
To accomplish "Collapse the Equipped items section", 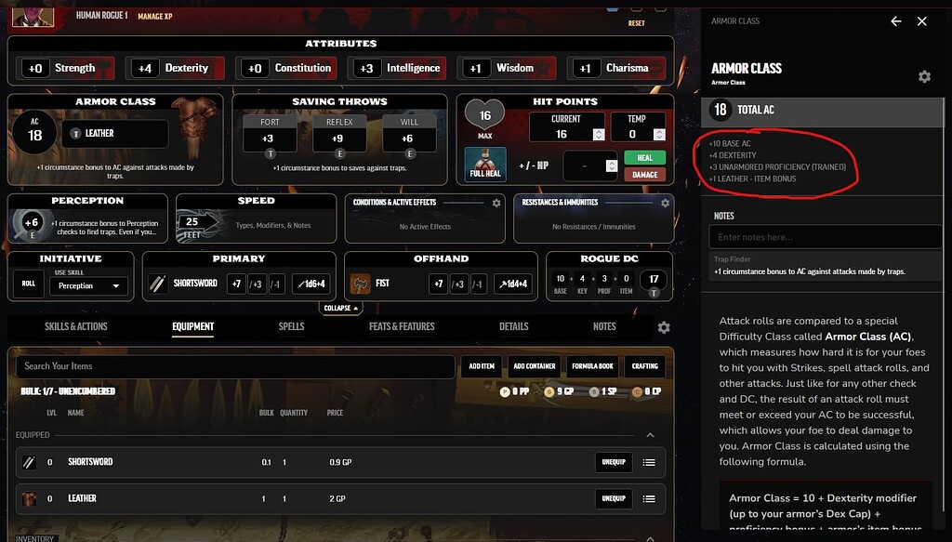I will 650,435.
